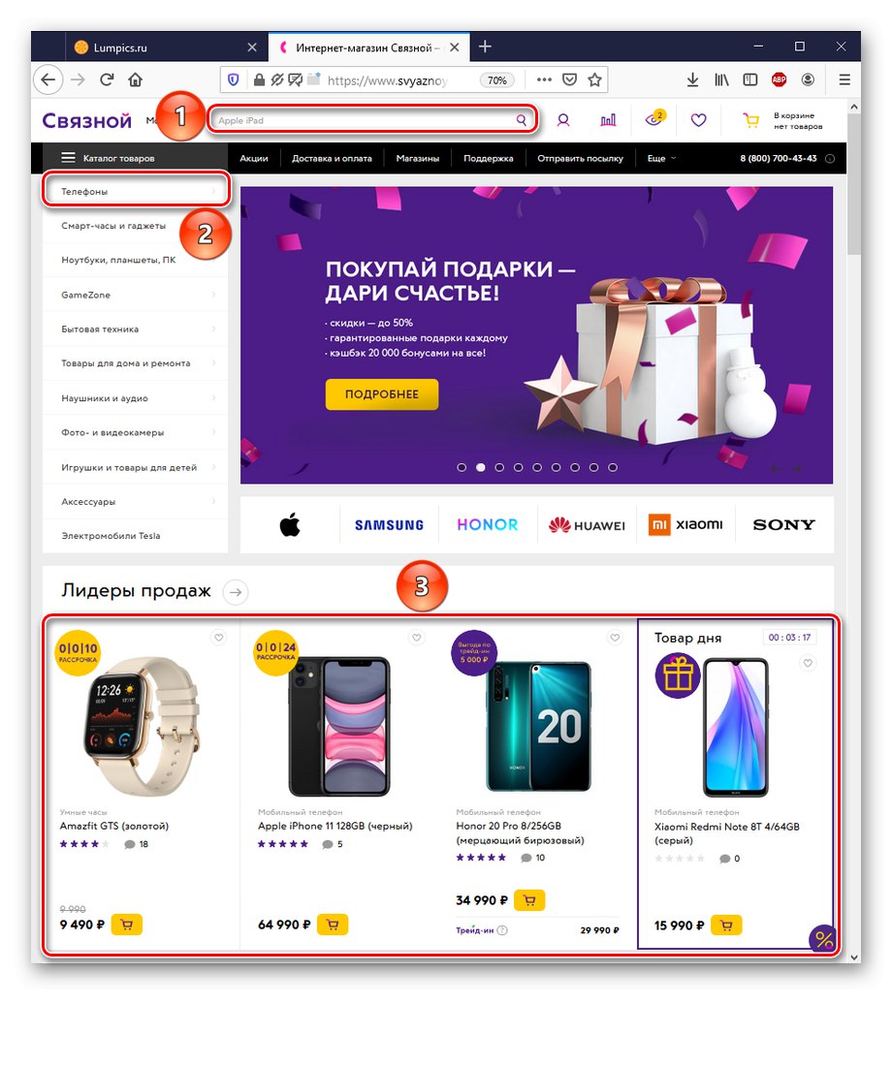
Task: Add Amazfit GTS to cart
Action: point(126,924)
